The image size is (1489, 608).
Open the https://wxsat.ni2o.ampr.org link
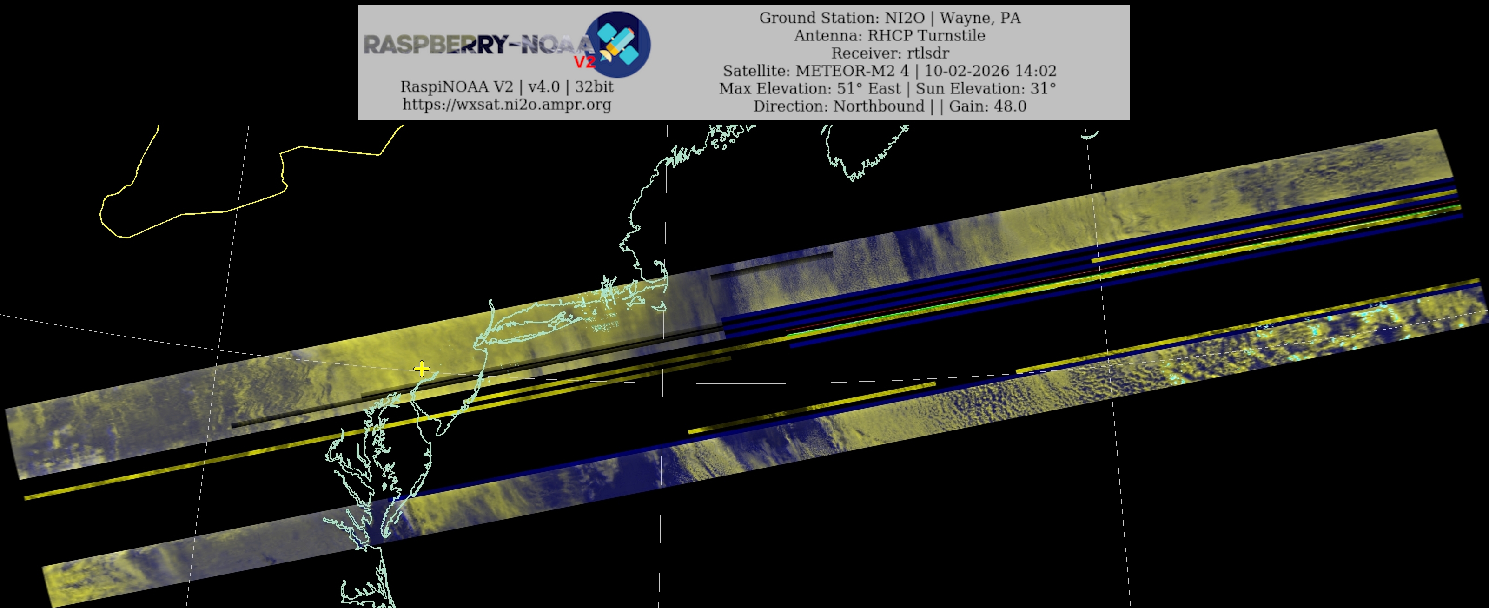coord(506,105)
